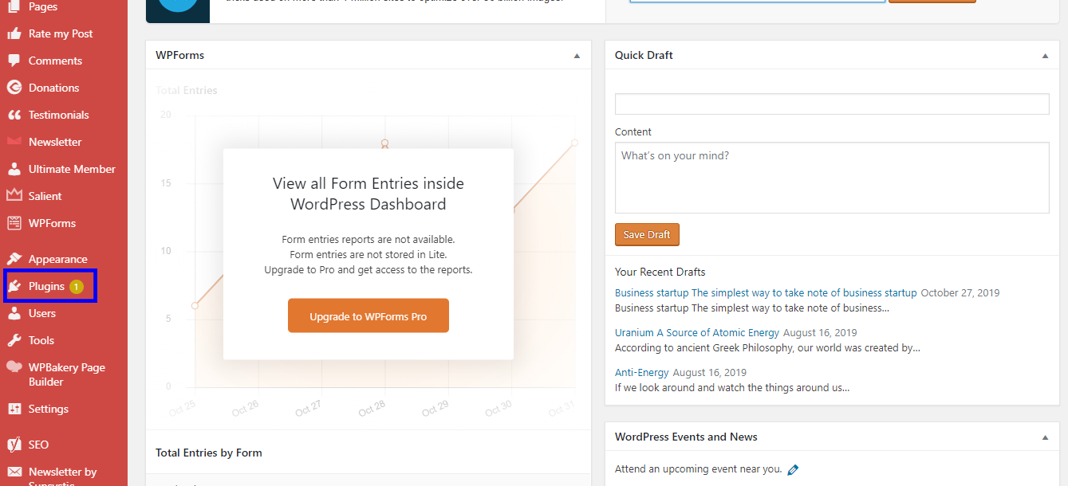Click the WPForms widget title
The width and height of the screenshot is (1068, 486).
(180, 55)
